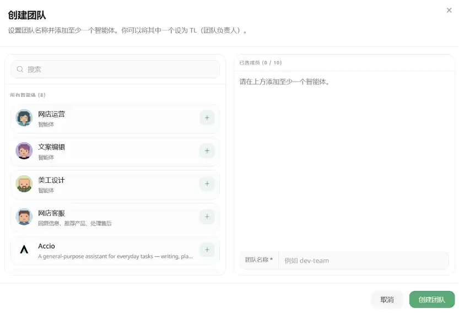This screenshot has width=459, height=319.
Task: Add 文案编辑 agent with plus icon
Action: 207,151
